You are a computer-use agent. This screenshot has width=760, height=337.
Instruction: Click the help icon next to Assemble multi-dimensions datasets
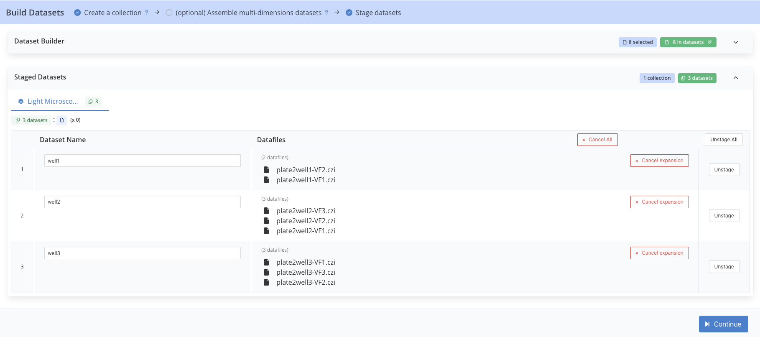(x=326, y=13)
